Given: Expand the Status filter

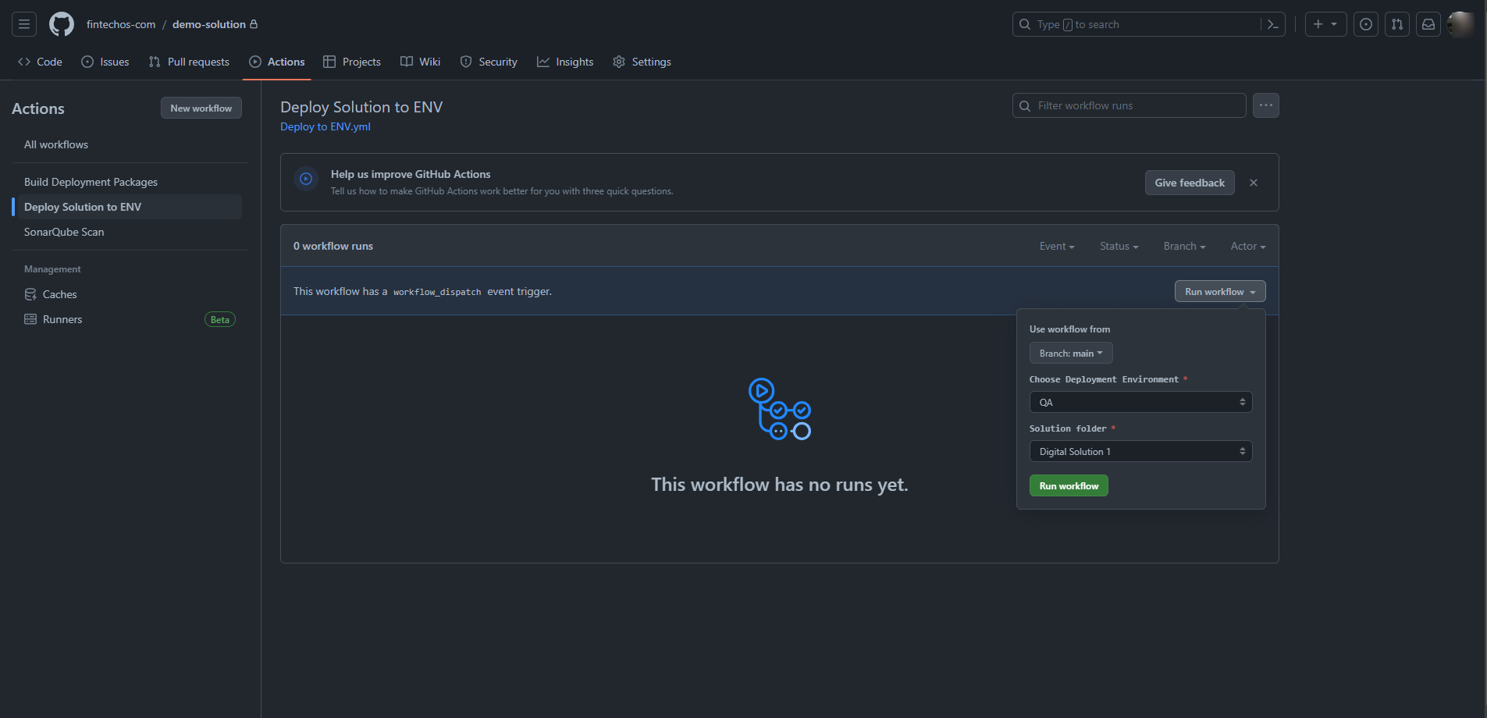Looking at the screenshot, I should (x=1119, y=246).
